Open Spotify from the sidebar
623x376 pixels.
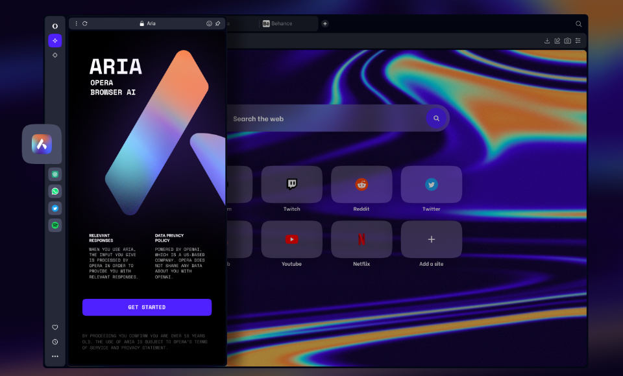55,225
